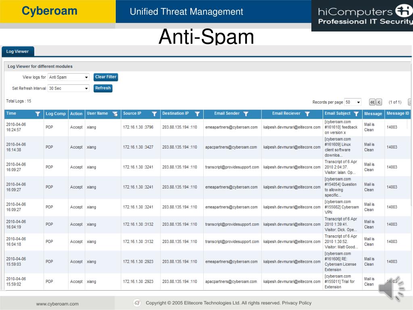The image size is (413, 310).
Task: Click the Message ID column header
Action: click(x=398, y=113)
